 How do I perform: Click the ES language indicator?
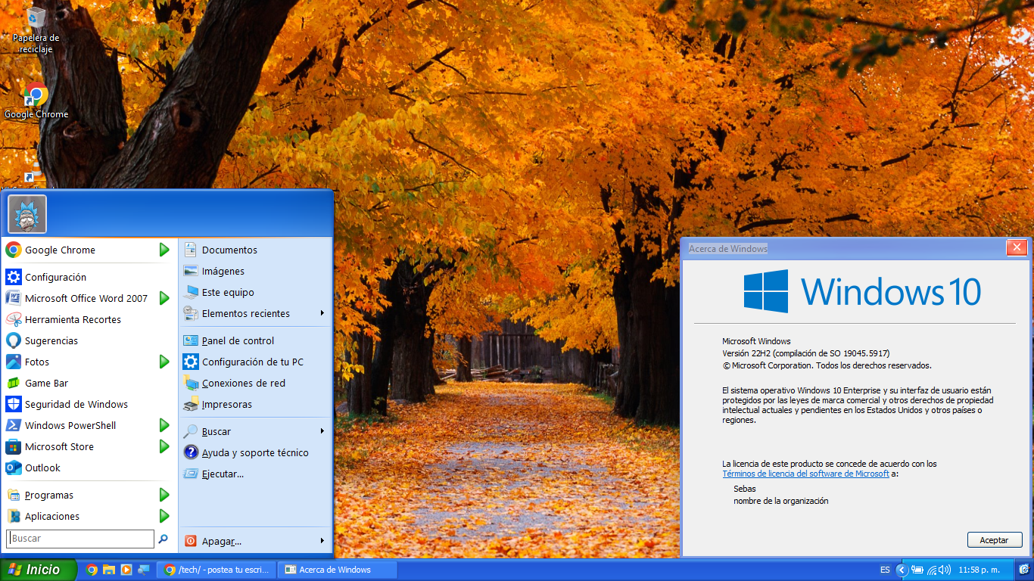tap(885, 570)
